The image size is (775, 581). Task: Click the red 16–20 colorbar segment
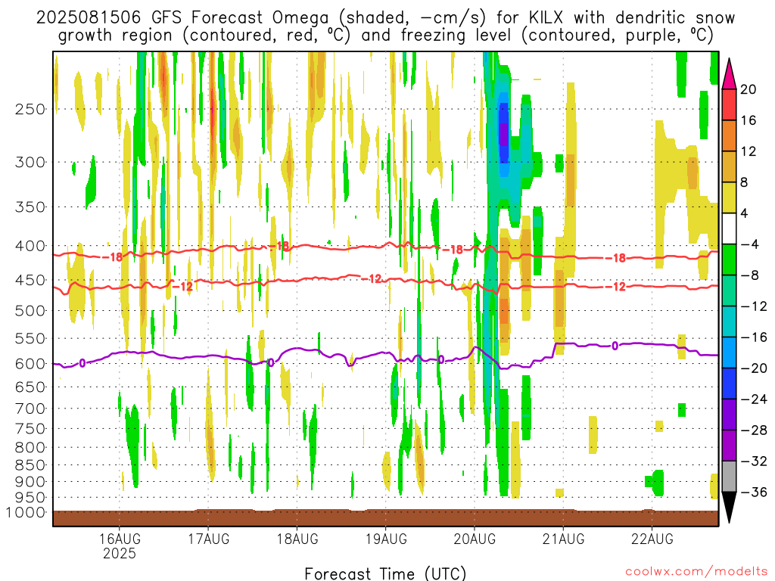(729, 104)
